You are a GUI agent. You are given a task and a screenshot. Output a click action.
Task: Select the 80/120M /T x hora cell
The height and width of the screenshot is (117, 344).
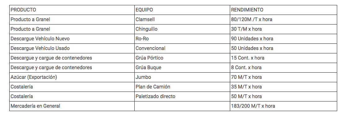point(284,20)
